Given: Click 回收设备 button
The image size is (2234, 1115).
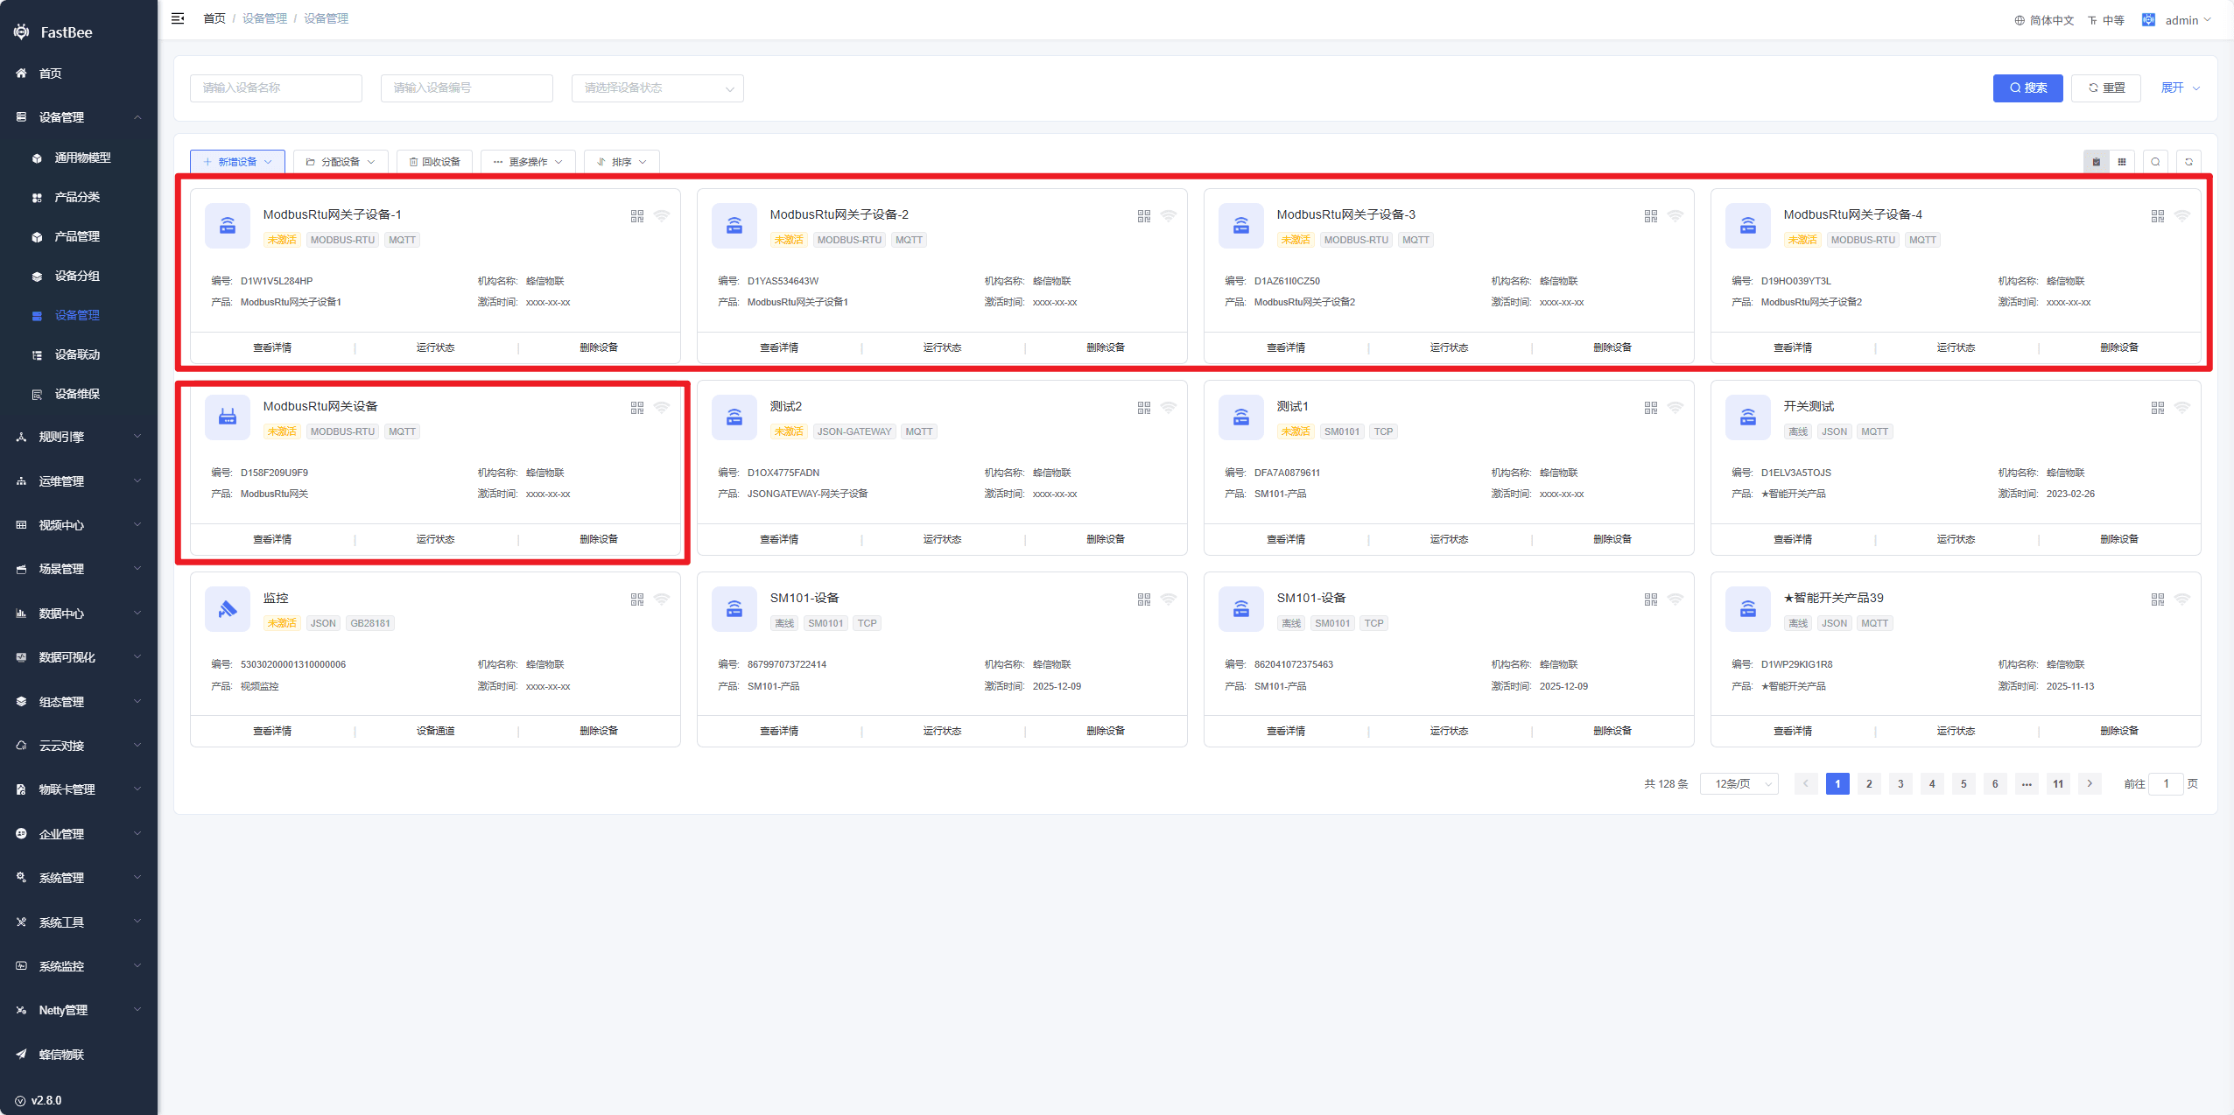Looking at the screenshot, I should (x=435, y=162).
